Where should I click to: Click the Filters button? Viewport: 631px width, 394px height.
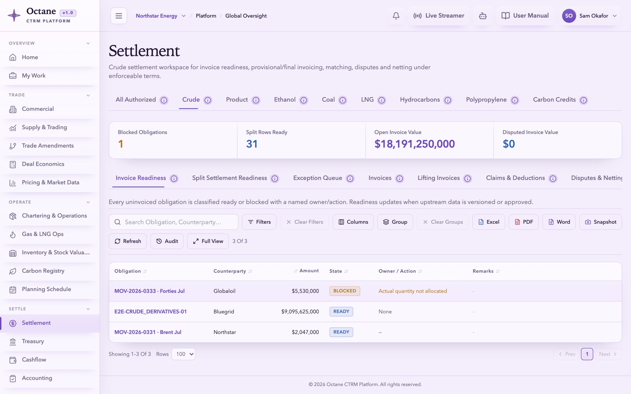coord(259,222)
